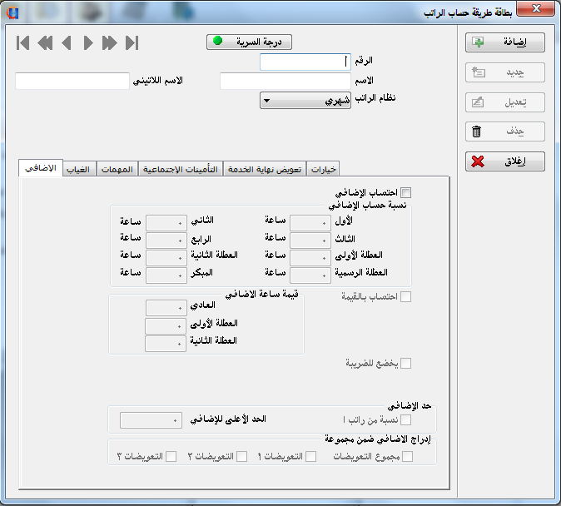Focus the الرقم number field
Screen dimensions: 561x506
(x=305, y=62)
